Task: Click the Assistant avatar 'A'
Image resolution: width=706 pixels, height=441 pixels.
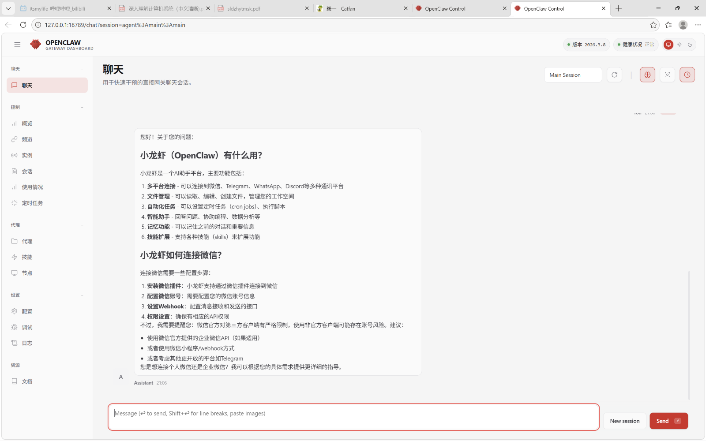Action: 121,377
